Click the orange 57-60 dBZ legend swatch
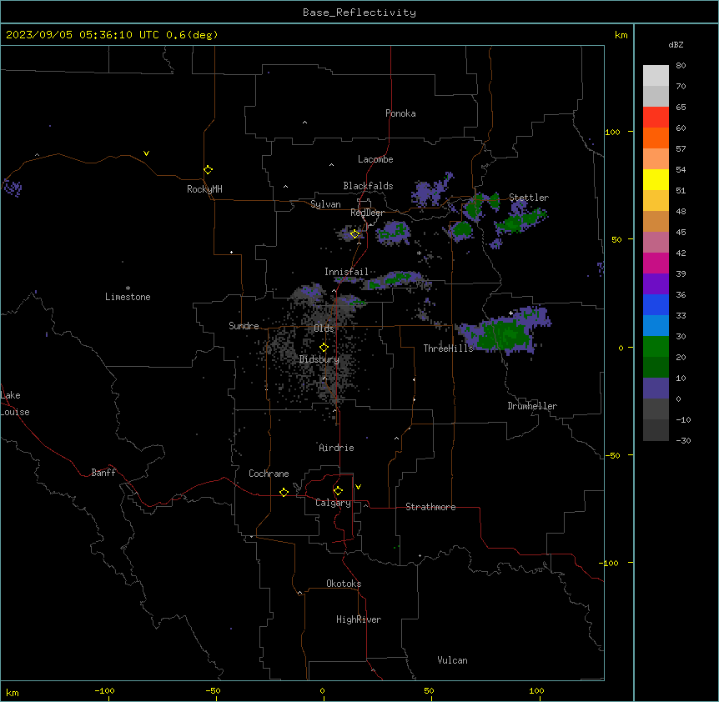Viewport: 719px width, 702px height. (656, 138)
